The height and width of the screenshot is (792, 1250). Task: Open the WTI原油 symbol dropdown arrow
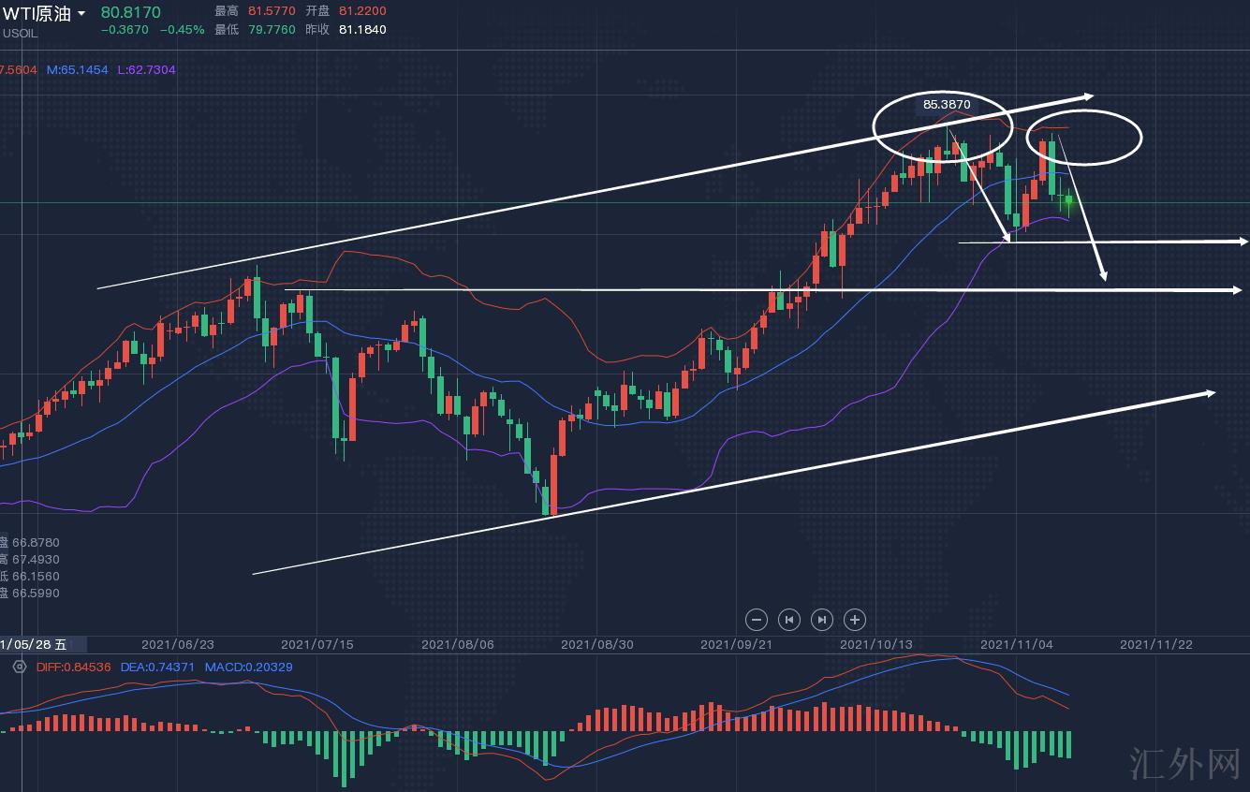point(81,14)
